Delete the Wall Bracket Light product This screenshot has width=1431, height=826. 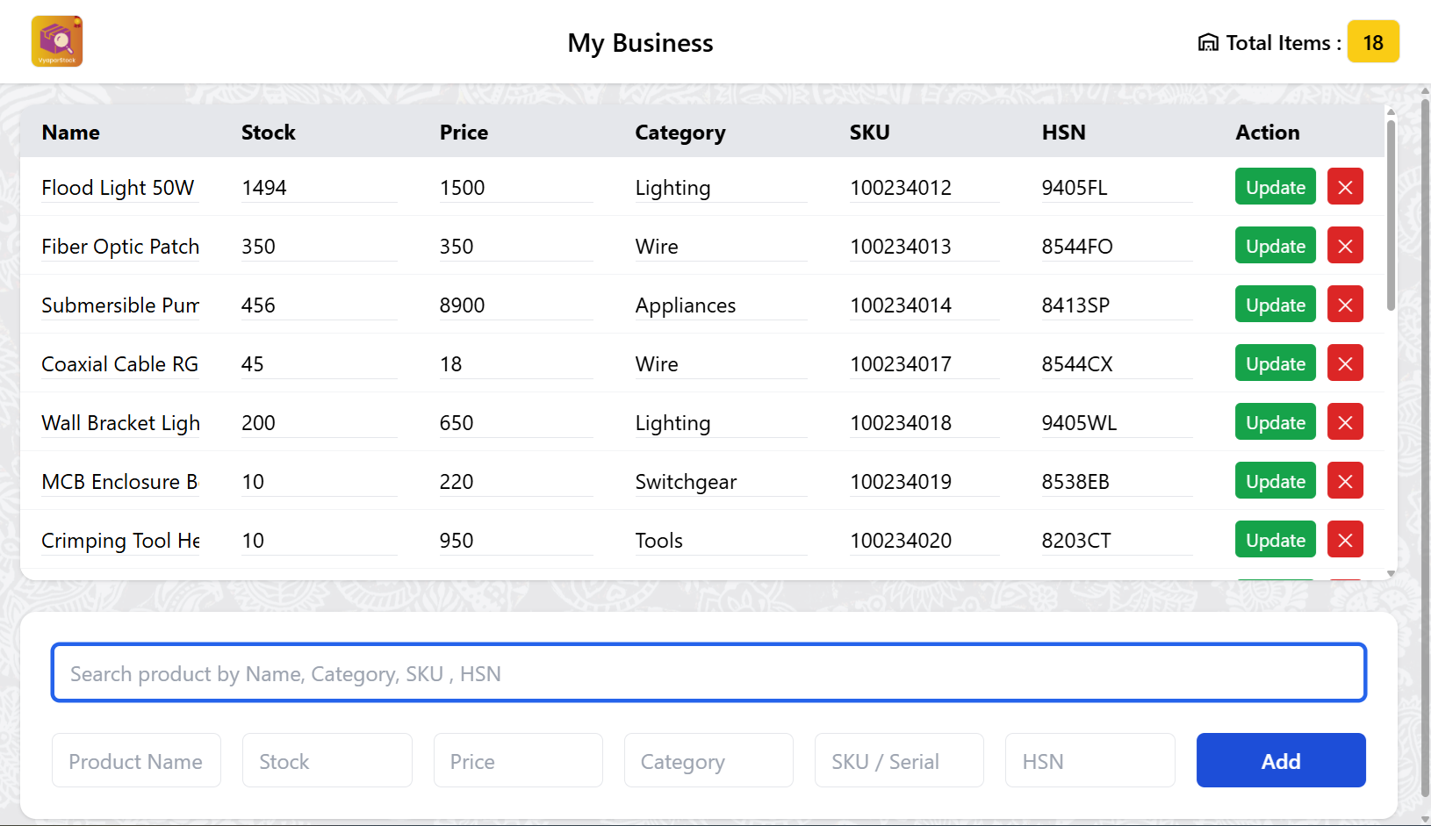(x=1345, y=421)
